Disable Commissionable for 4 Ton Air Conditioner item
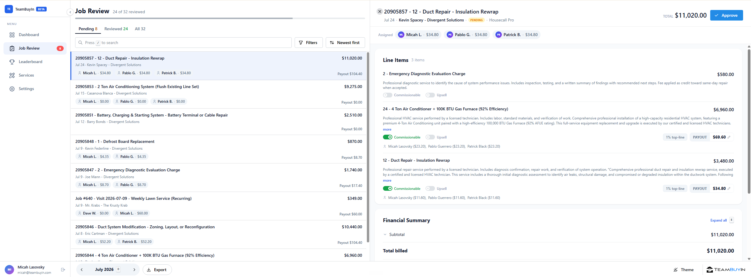This screenshot has width=751, height=277. point(387,137)
